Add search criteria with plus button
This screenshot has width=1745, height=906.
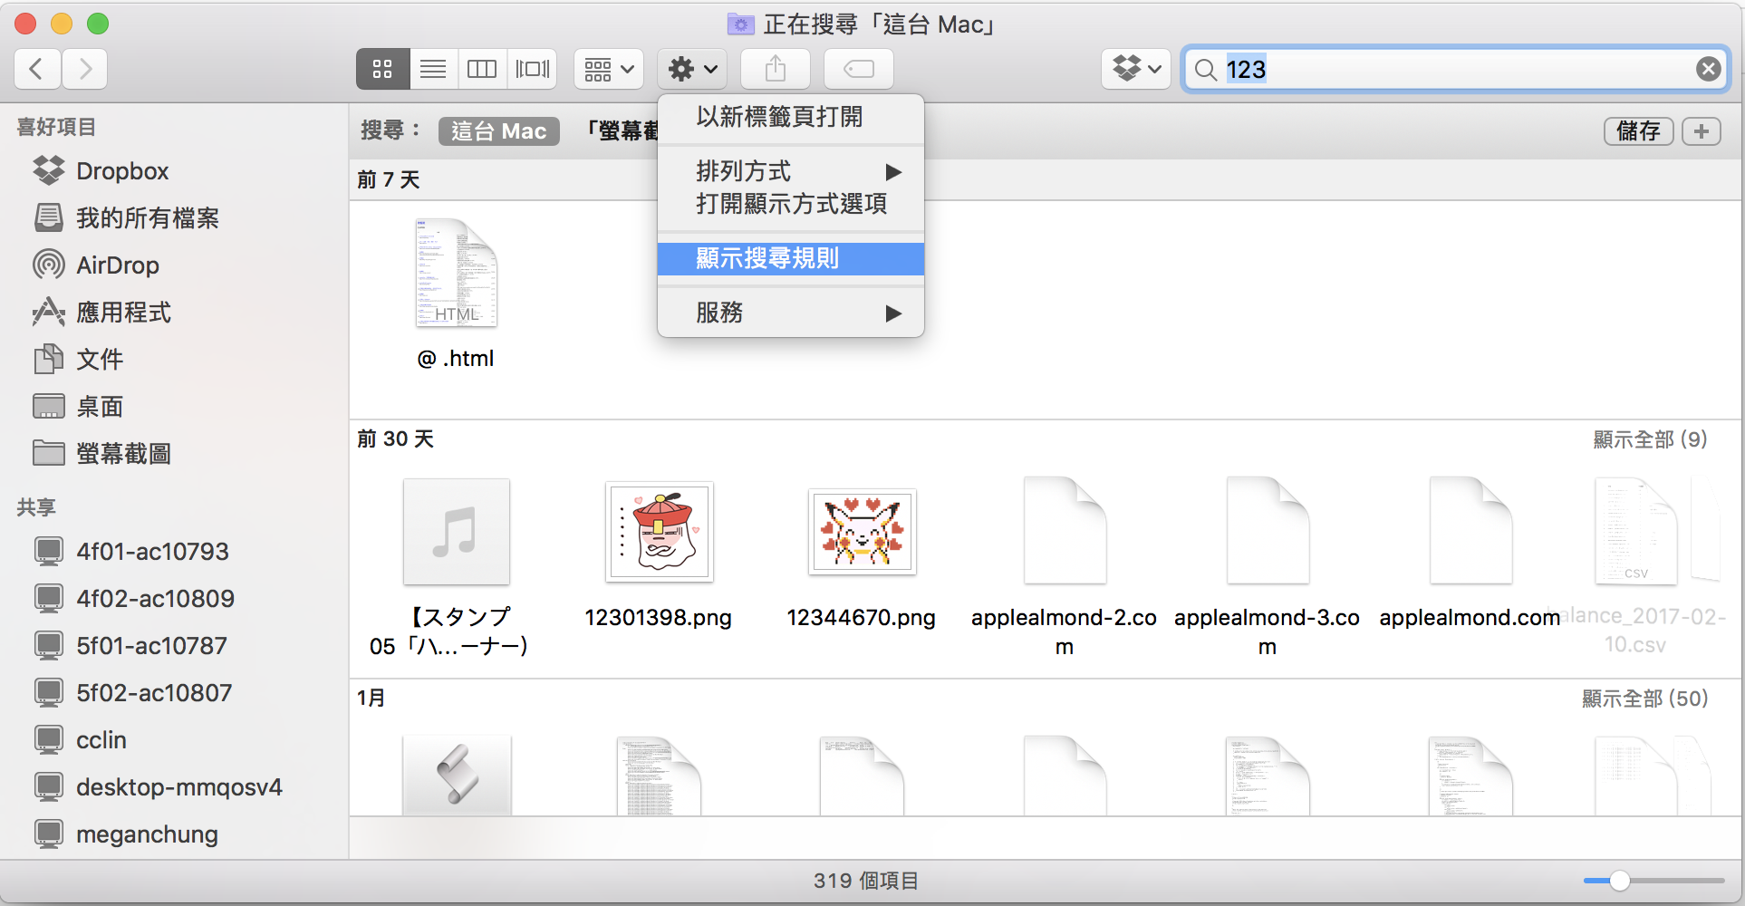point(1701,131)
